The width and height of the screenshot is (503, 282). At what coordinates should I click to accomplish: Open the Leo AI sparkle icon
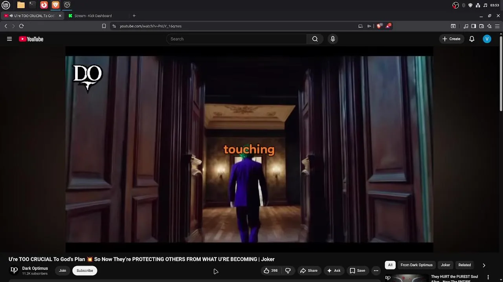pyautogui.click(x=489, y=26)
